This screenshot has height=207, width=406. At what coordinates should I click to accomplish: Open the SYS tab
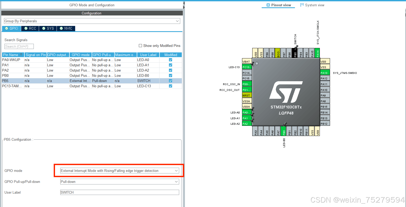coord(48,28)
